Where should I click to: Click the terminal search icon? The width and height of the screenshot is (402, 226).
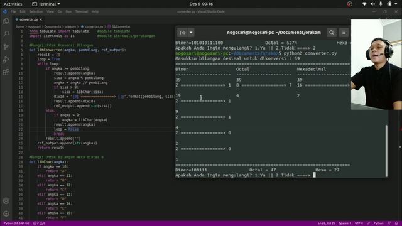click(331, 33)
